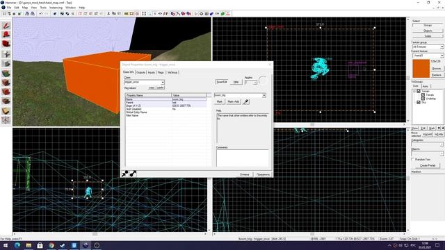
Task: Open the Current texture dropdown
Action: (442, 56)
